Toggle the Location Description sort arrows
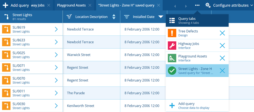Image resolution: width=254 pixels, height=112 pixels. point(114,17)
